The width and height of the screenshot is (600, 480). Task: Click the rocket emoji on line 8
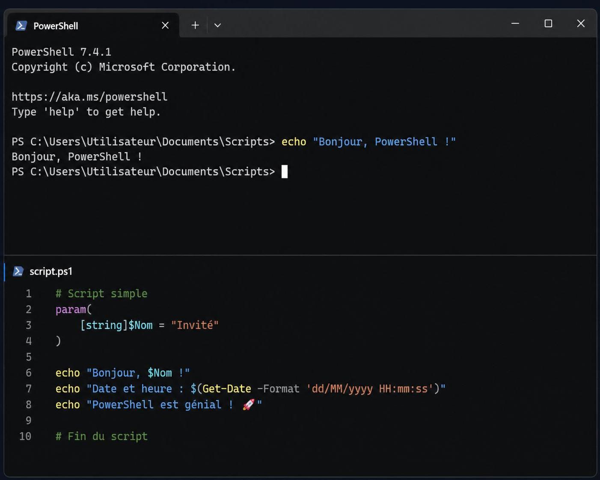[x=248, y=404]
